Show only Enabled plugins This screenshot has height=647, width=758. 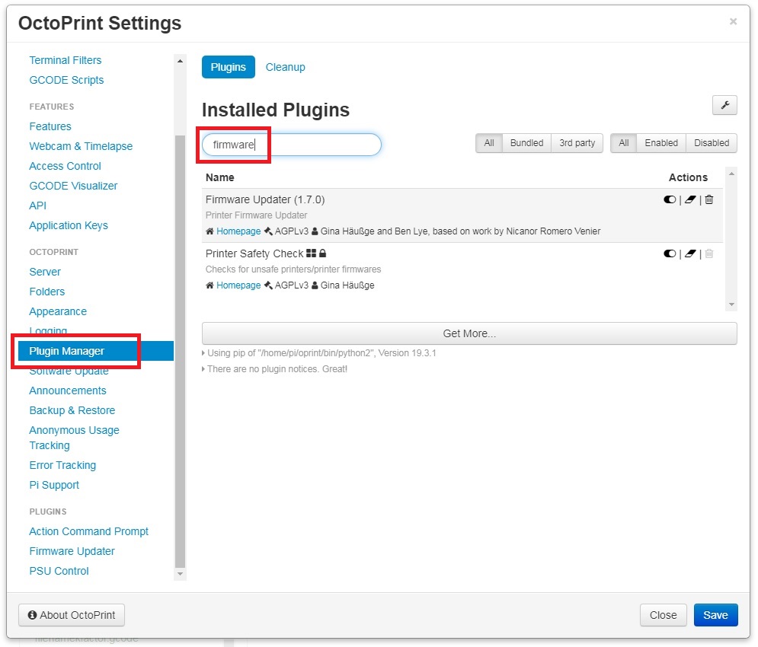point(660,143)
